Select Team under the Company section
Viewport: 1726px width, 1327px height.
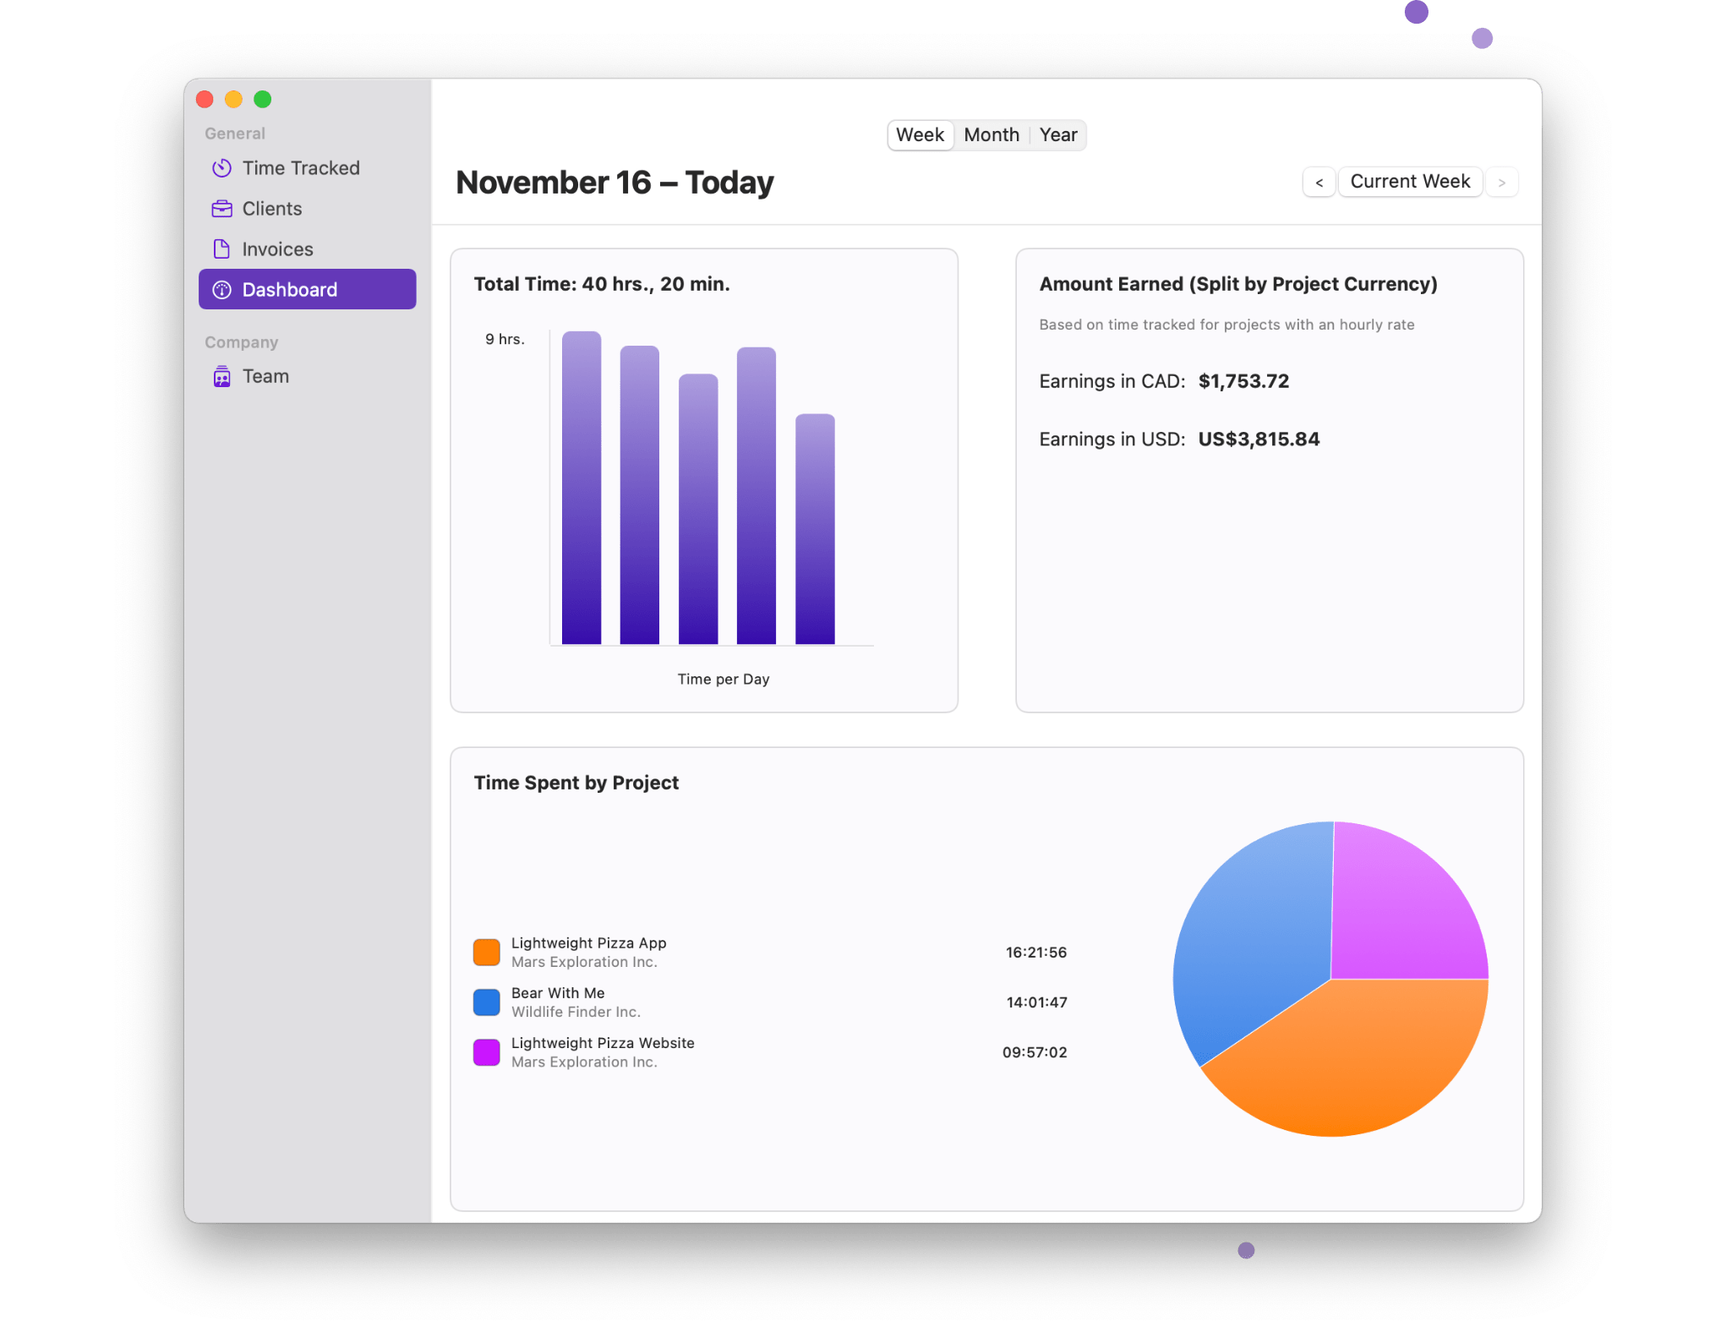coord(265,375)
